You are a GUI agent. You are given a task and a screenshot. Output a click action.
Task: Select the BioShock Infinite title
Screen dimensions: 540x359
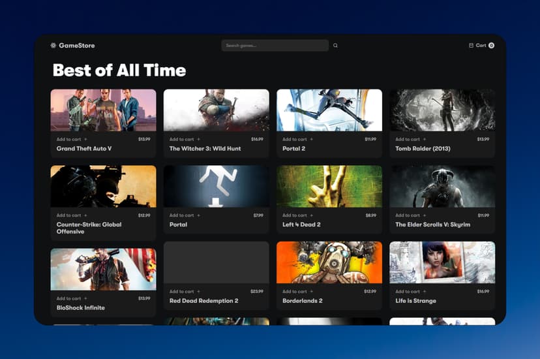coord(81,307)
